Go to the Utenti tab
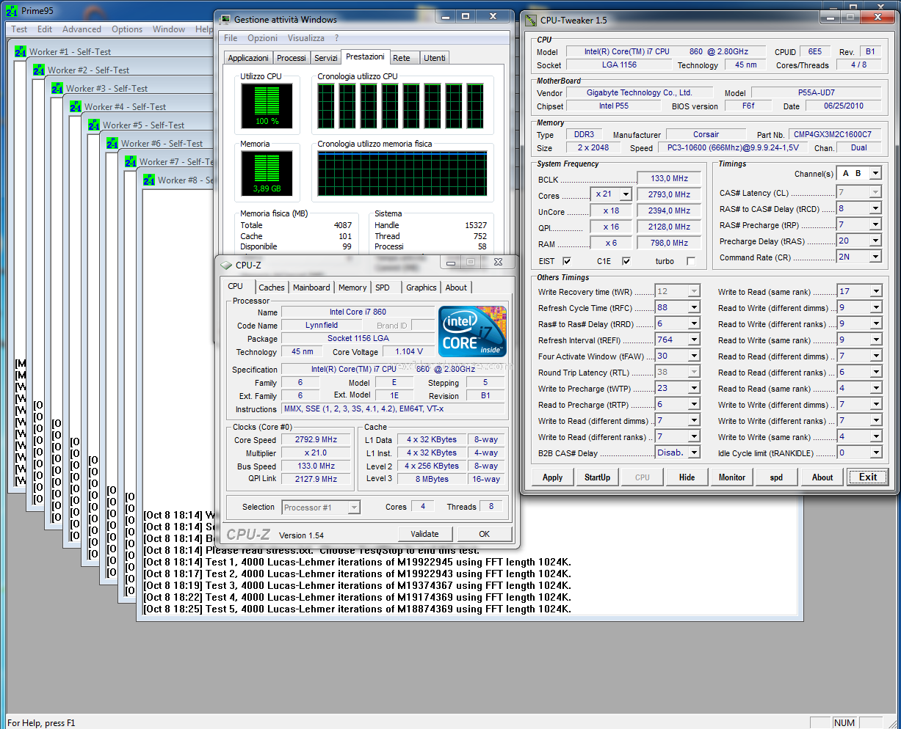Viewport: 901px width, 729px height. [434, 58]
